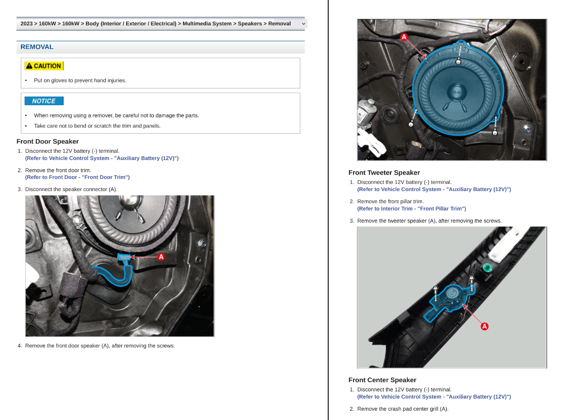Click 'Remove the front pillar trim.' step
Screen dimensions: 582x420
click(x=390, y=201)
